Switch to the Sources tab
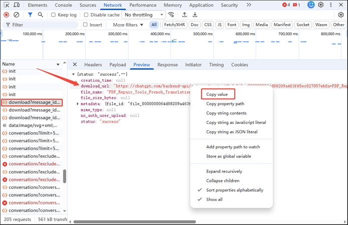Screen dimensions: 348x225 click(x=88, y=5)
